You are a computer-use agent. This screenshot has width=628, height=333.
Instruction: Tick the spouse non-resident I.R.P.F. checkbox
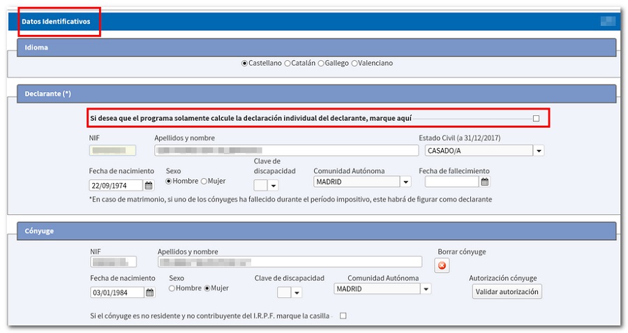(343, 316)
